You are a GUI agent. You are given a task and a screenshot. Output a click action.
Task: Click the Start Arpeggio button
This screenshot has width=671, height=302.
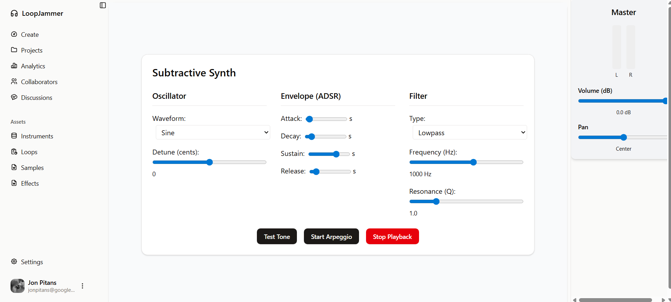(x=331, y=236)
